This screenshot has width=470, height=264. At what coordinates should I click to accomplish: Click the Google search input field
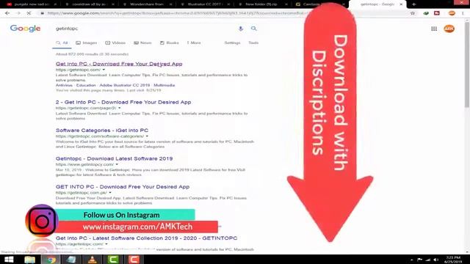pos(145,29)
